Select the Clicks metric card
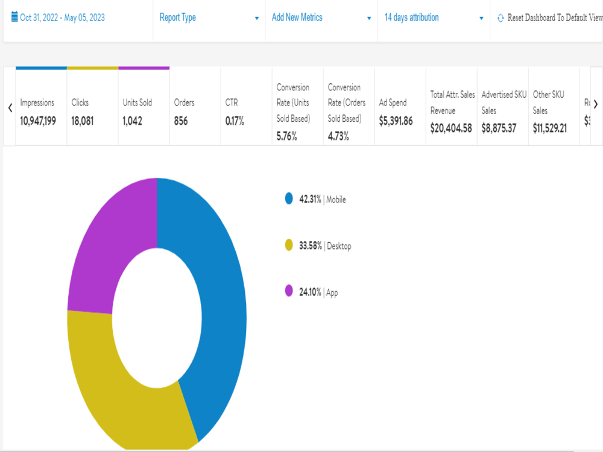 (x=93, y=106)
